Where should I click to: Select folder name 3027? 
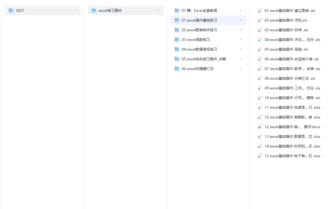(x=20, y=10)
